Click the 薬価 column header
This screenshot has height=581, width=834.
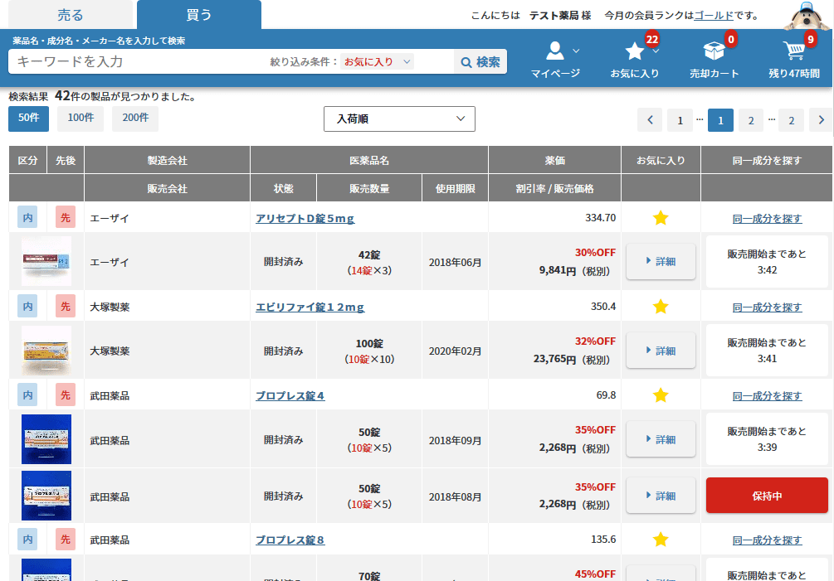[555, 160]
